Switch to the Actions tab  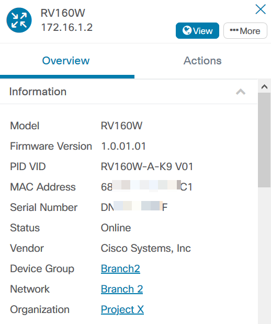tap(202, 61)
